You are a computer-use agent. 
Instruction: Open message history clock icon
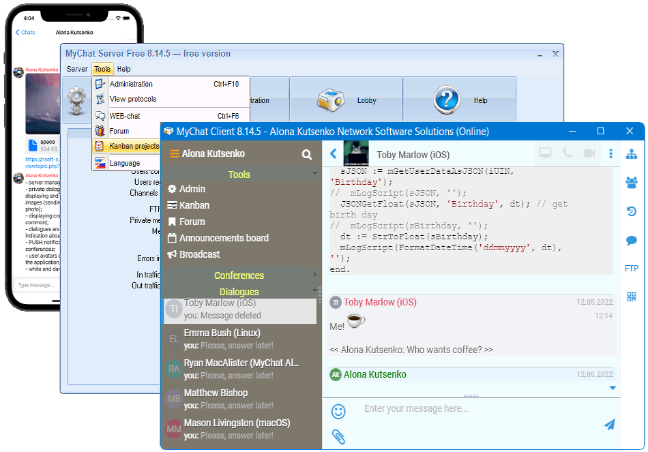(x=632, y=211)
